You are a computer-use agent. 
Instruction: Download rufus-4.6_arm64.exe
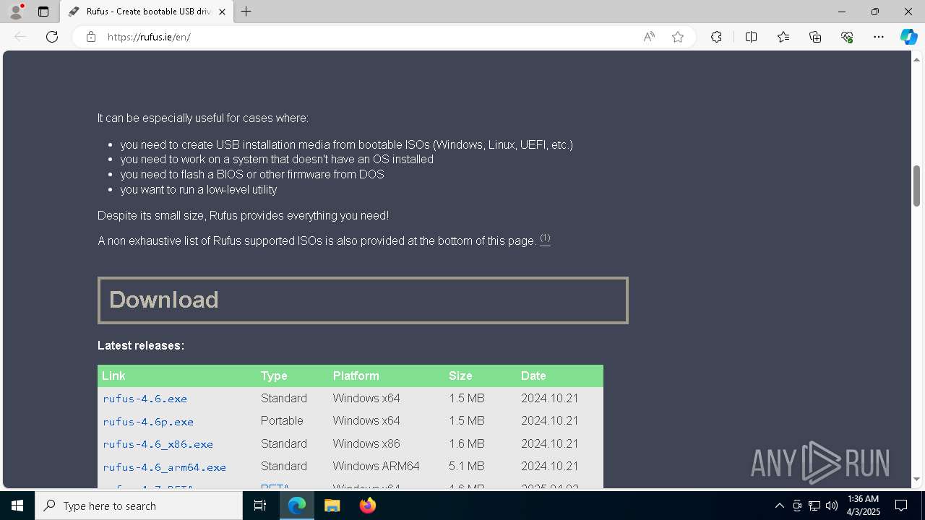(164, 467)
